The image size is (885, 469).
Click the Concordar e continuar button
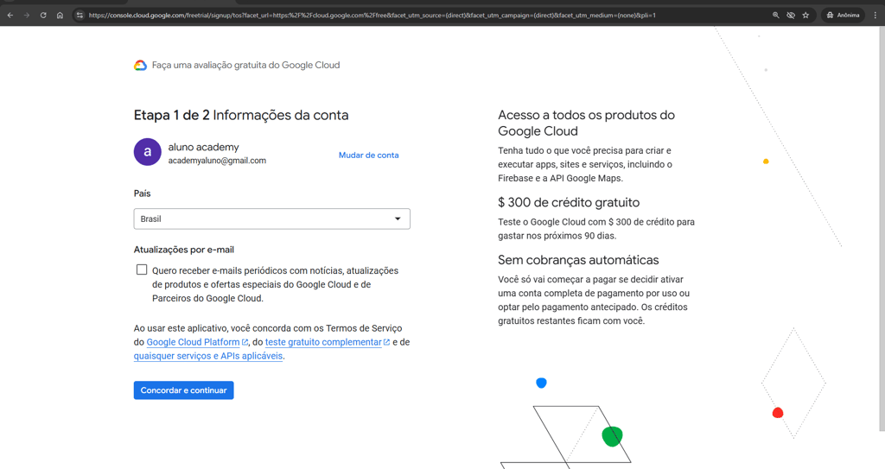[183, 390]
